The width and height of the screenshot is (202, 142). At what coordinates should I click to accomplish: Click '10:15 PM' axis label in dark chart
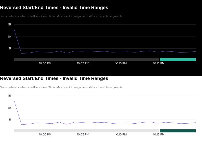[x=159, y=63]
